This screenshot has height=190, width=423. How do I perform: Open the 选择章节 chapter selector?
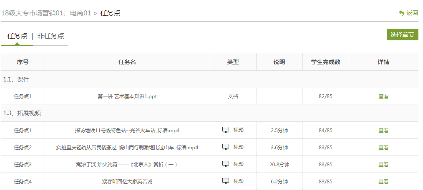click(x=402, y=35)
